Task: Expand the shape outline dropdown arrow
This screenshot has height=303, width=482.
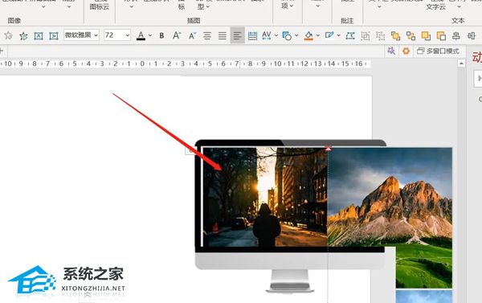Action: pyautogui.click(x=338, y=35)
